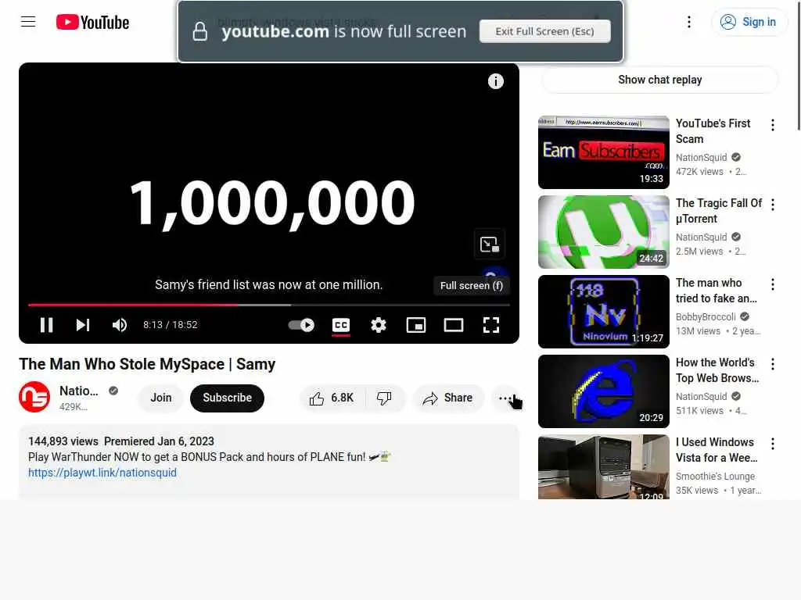Click the page vertical scrollbar
Viewport: 801px width, 600px height.
coord(799,66)
